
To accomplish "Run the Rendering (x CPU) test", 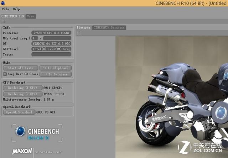I will tap(23, 94).
